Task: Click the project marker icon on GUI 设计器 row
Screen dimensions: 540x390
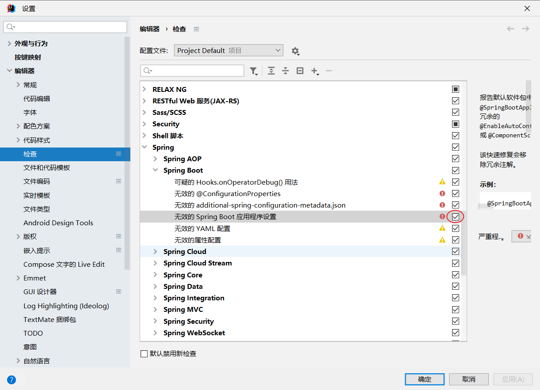Action: tap(118, 292)
